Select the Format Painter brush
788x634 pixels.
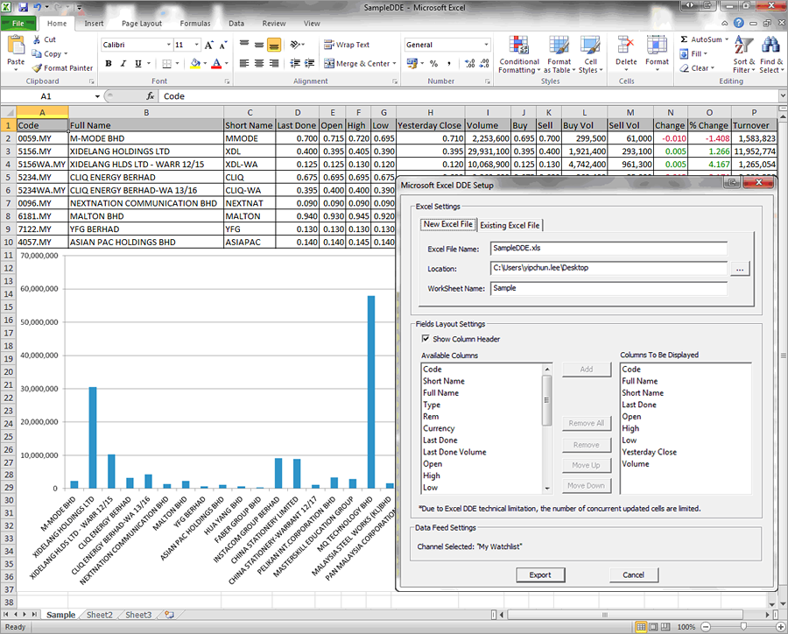[x=37, y=68]
